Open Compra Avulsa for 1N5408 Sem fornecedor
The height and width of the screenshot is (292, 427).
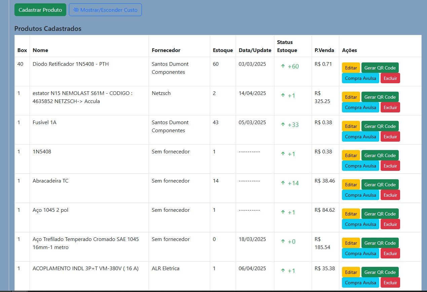pyautogui.click(x=360, y=166)
